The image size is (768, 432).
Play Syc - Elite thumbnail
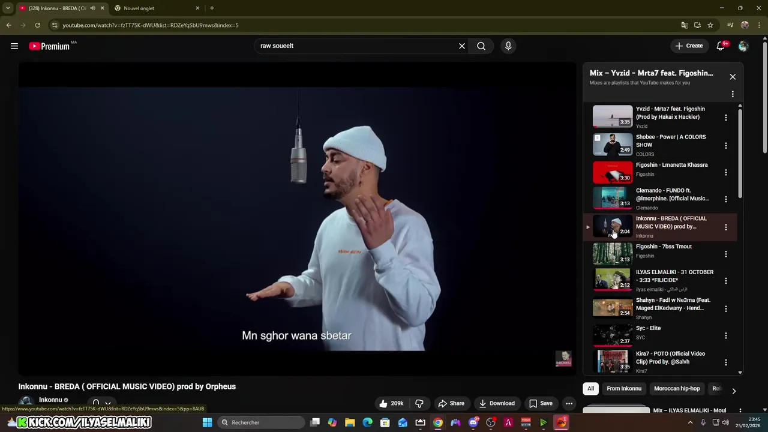point(613,335)
